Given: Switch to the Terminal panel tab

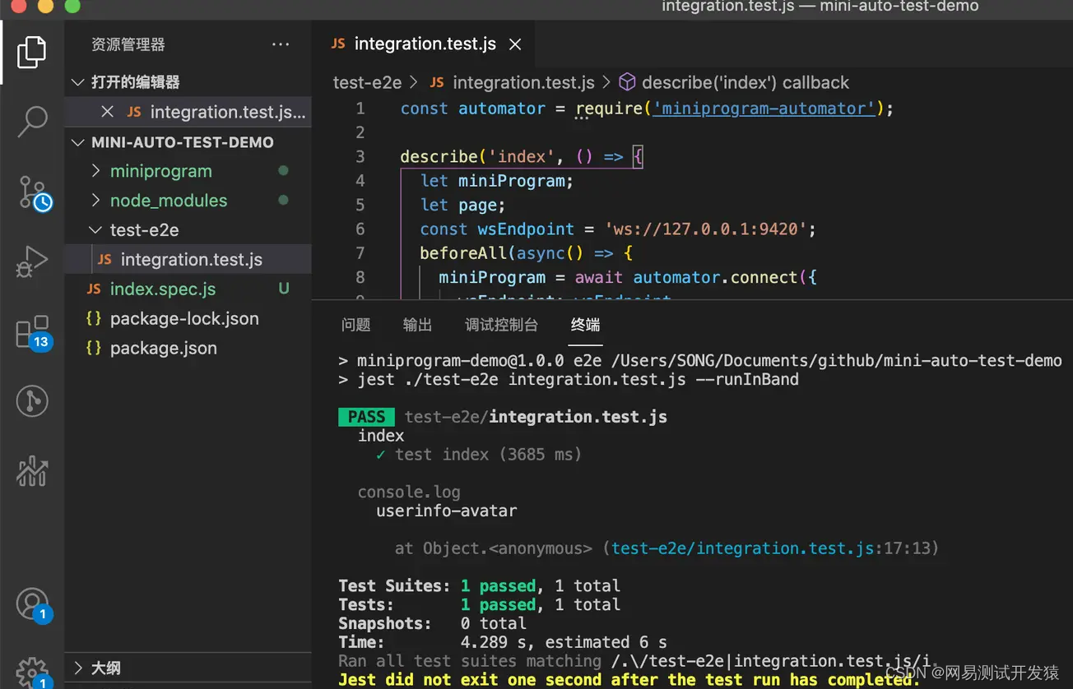Looking at the screenshot, I should 585,325.
